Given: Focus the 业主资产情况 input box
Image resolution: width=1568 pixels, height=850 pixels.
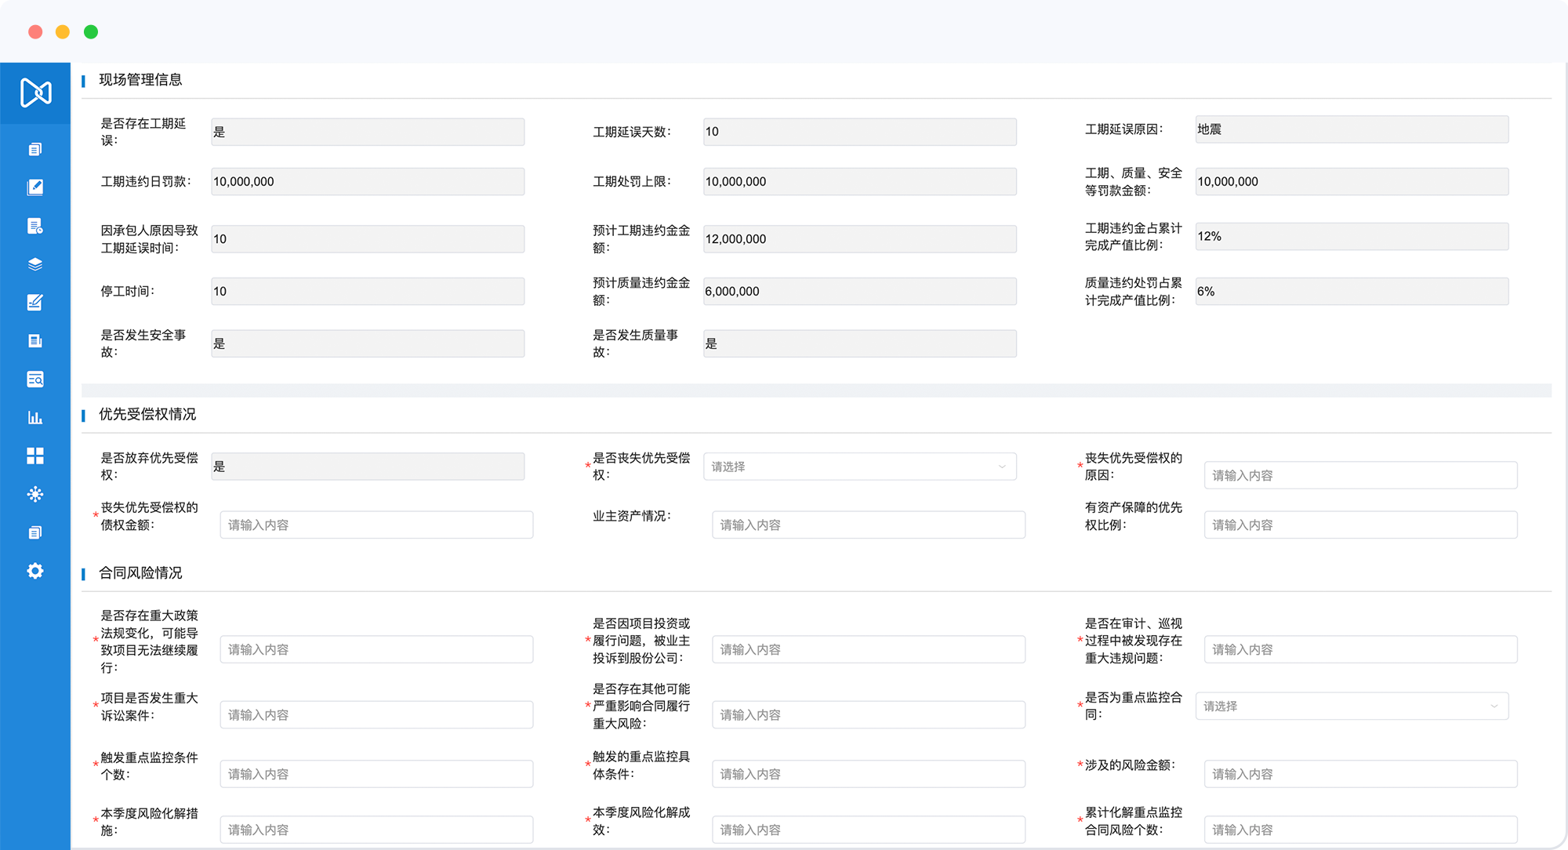Looking at the screenshot, I should tap(868, 525).
